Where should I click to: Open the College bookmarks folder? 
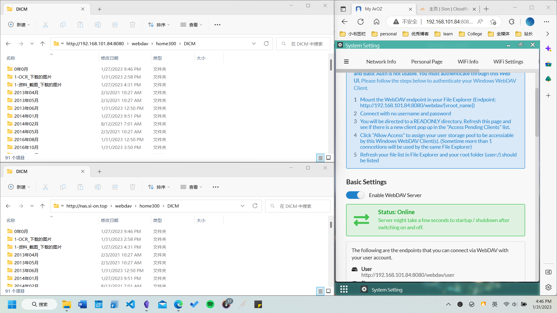pos(471,34)
